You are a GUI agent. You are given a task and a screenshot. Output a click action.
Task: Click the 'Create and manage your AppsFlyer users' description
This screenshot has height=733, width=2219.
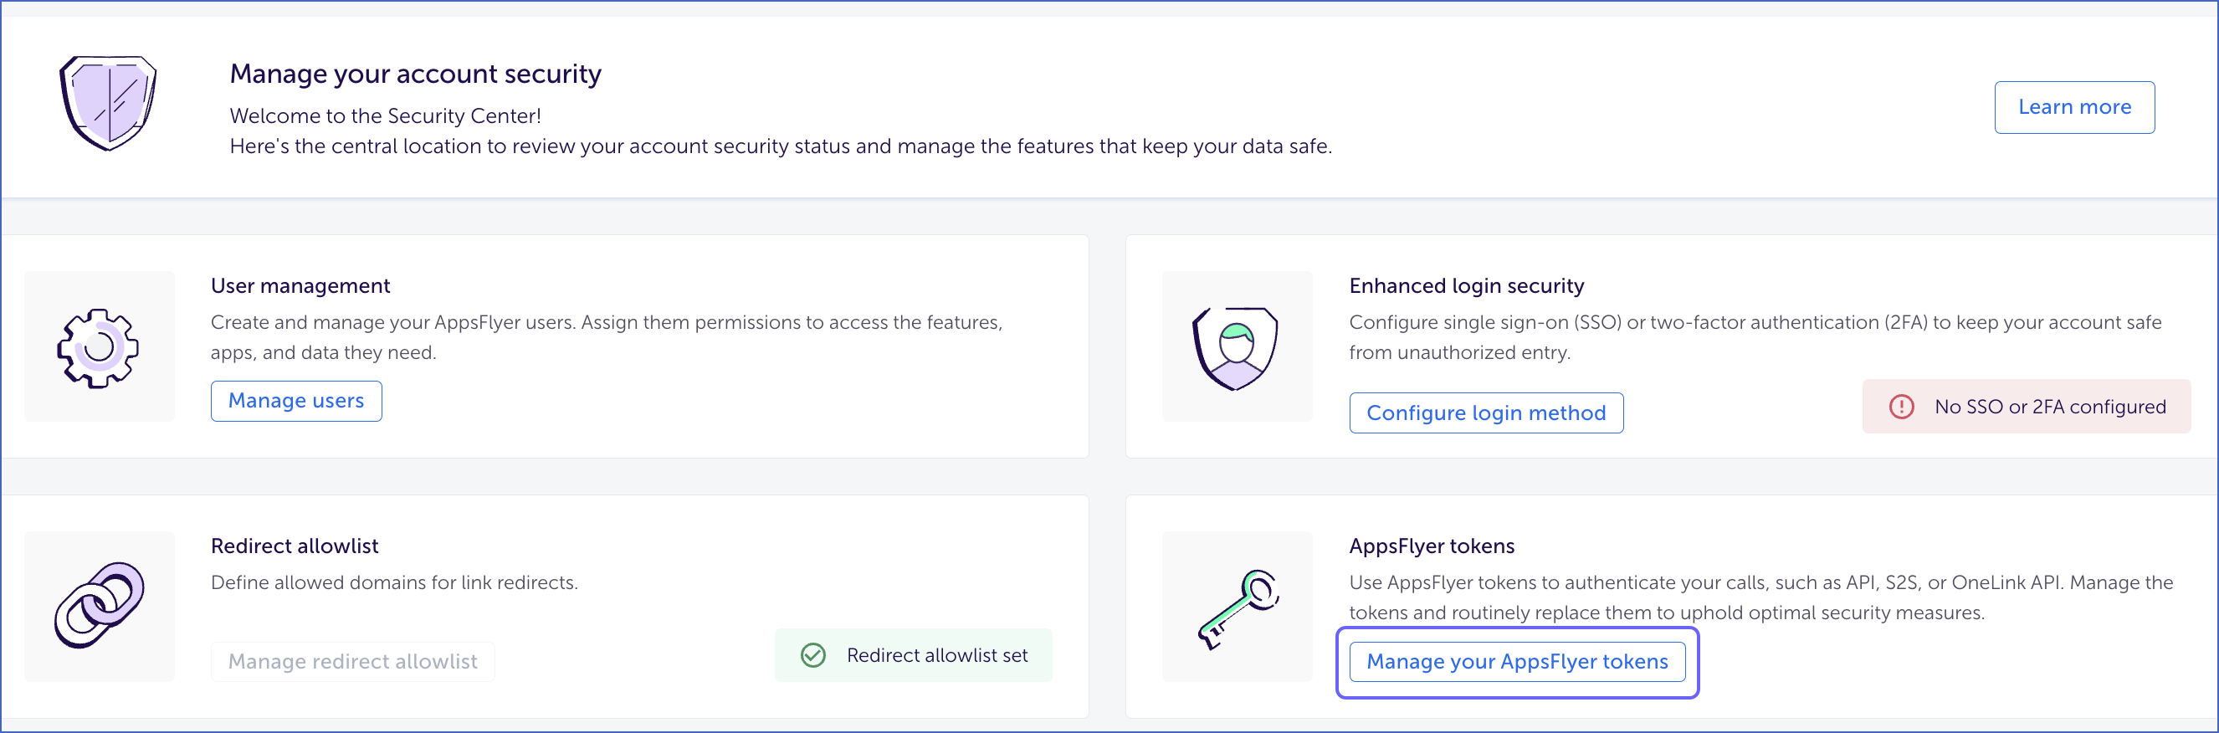[607, 338]
